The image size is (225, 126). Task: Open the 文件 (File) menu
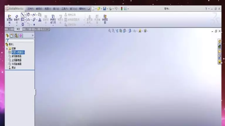tap(31, 9)
